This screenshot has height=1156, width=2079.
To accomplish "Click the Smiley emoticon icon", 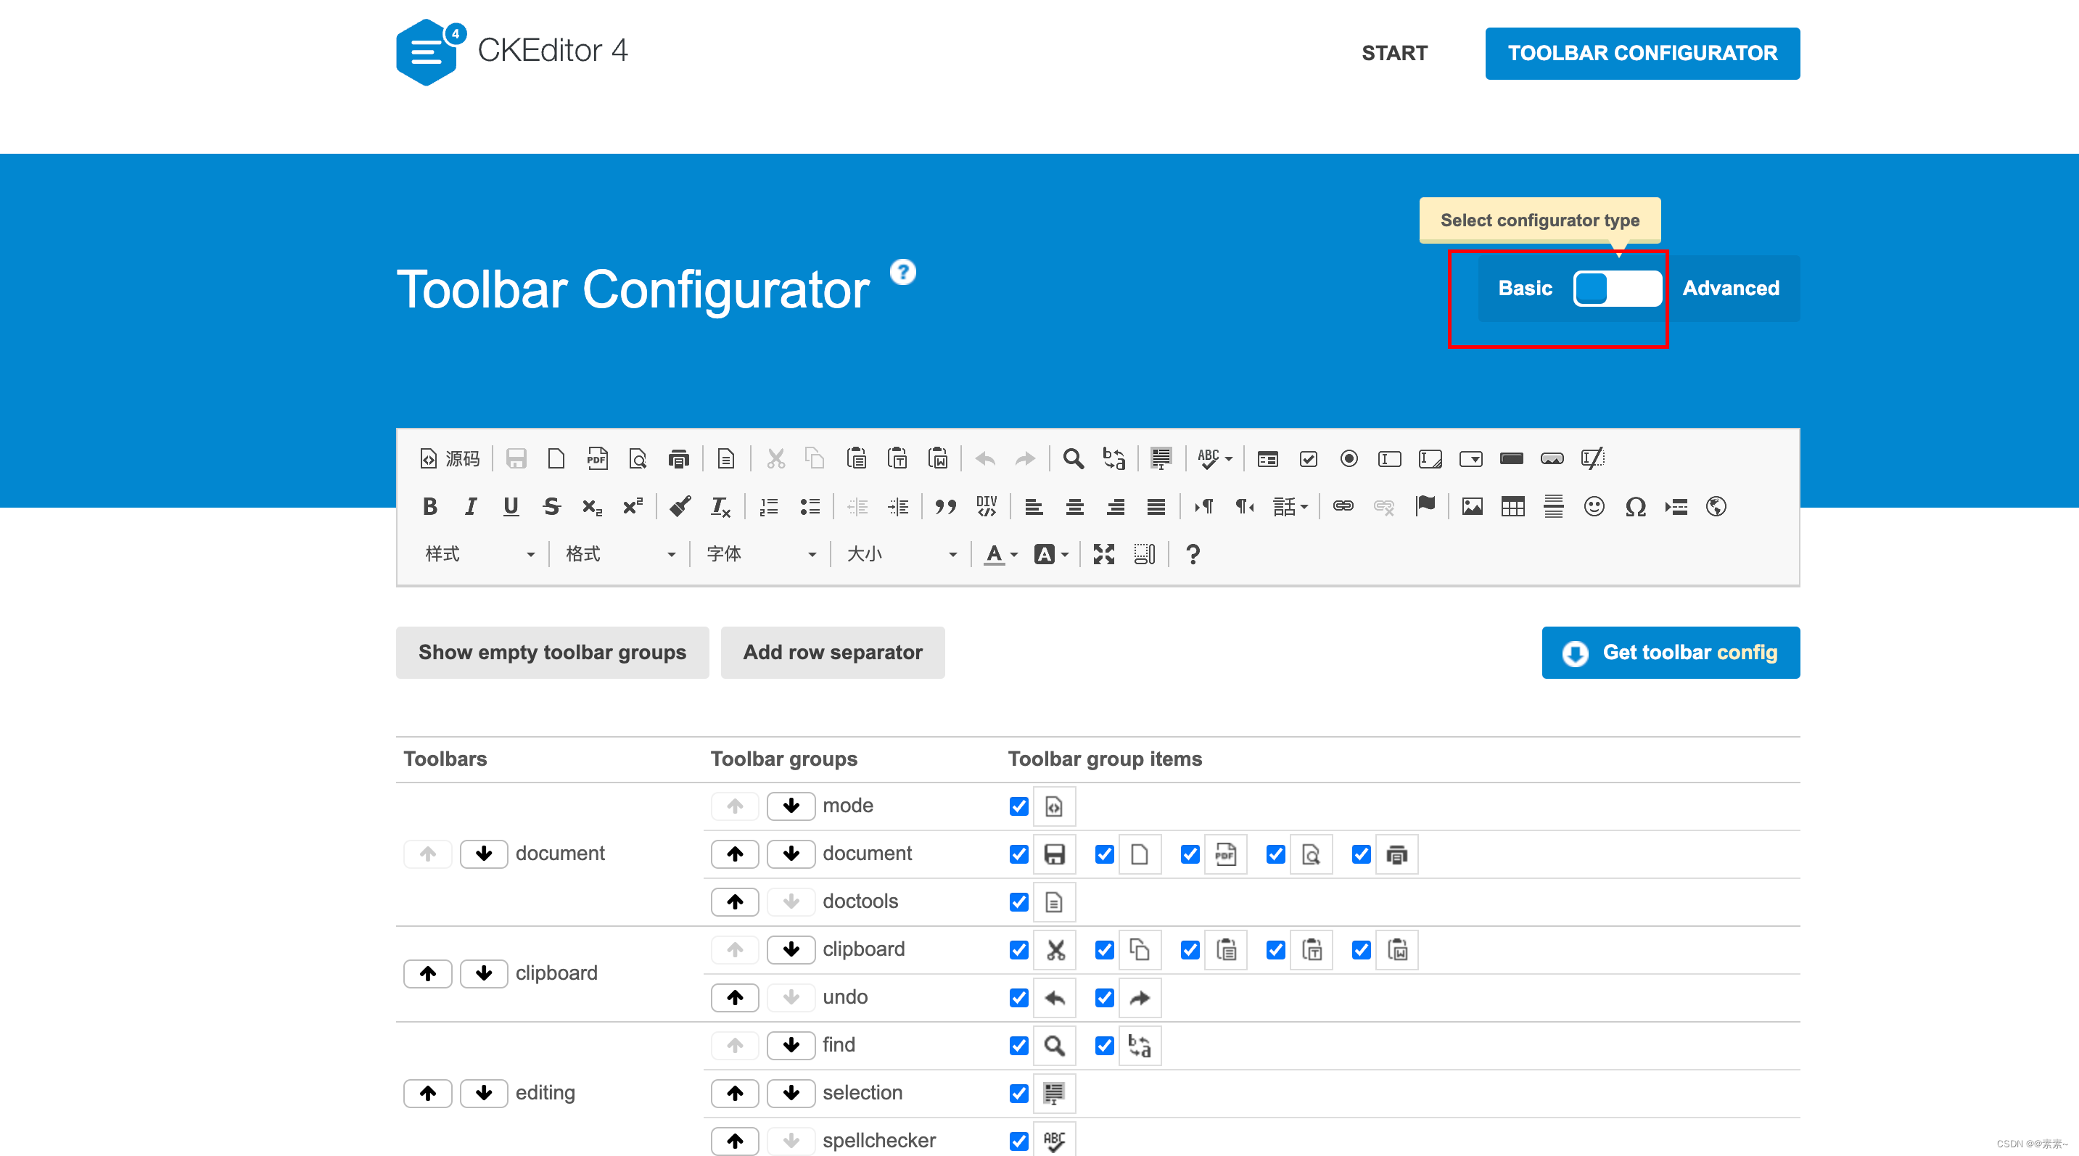I will [1594, 507].
